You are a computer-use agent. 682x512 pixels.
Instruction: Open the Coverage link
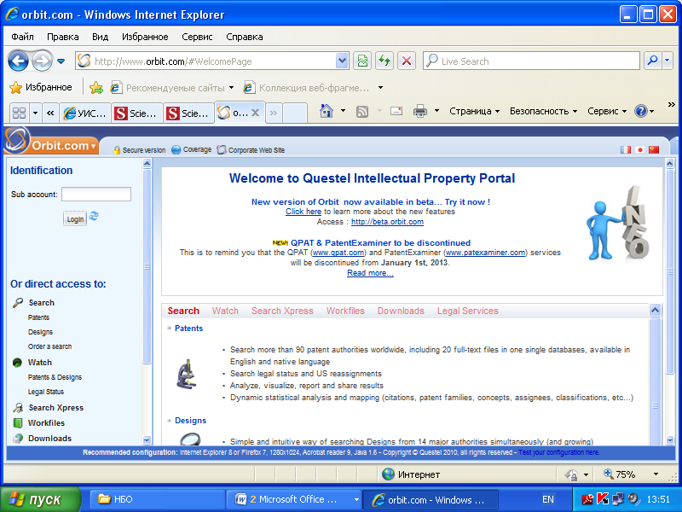coord(192,150)
